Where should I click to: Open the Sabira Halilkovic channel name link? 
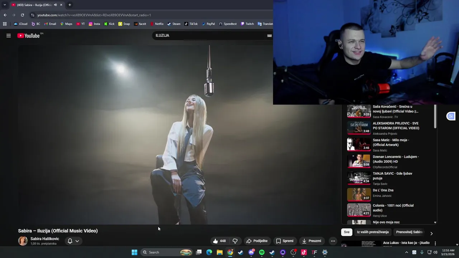pyautogui.click(x=45, y=239)
